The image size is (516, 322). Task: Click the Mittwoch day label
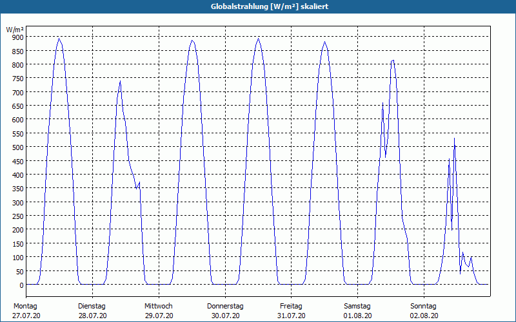pyautogui.click(x=158, y=307)
